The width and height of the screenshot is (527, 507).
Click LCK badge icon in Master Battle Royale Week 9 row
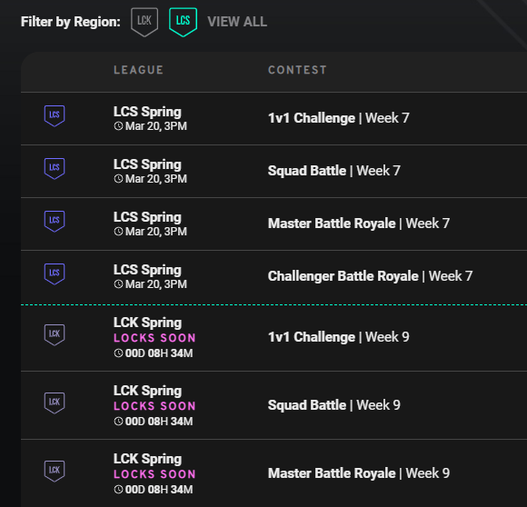[x=55, y=472]
